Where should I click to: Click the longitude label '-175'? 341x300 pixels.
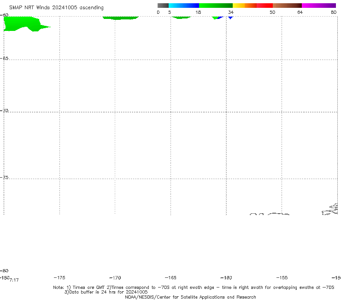click(x=59, y=277)
